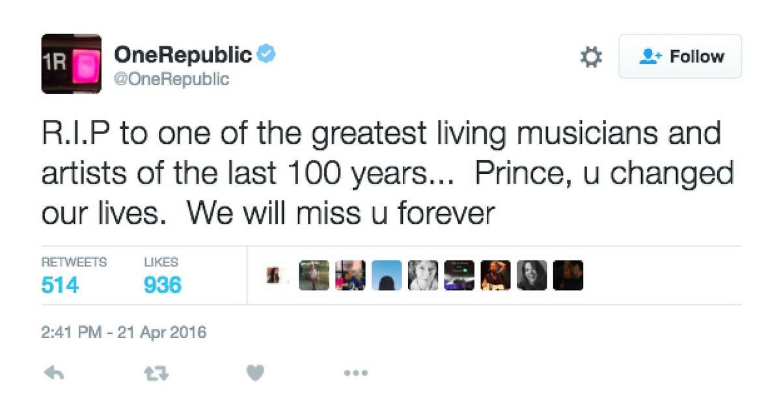Click the blue verified badge beside OneRepublic

pyautogui.click(x=267, y=55)
